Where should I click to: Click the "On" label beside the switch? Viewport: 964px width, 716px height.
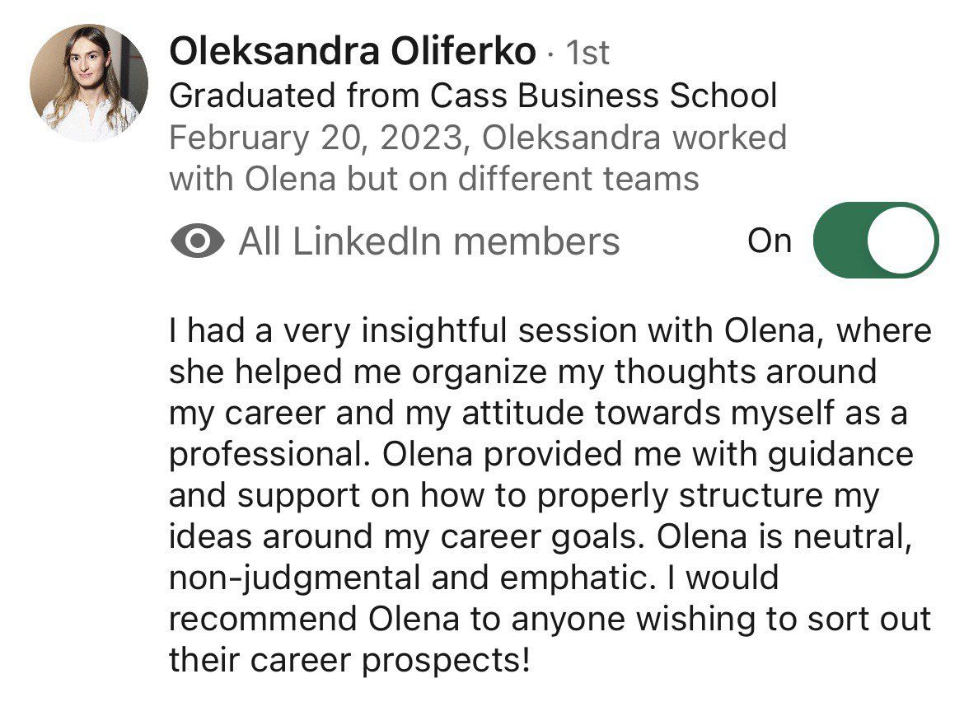[x=770, y=241]
